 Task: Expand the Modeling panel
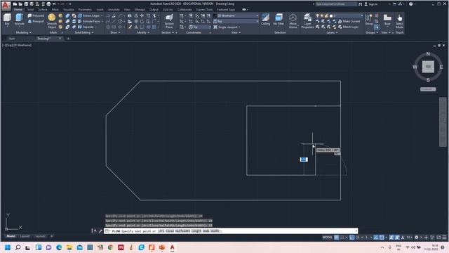[x=23, y=32]
